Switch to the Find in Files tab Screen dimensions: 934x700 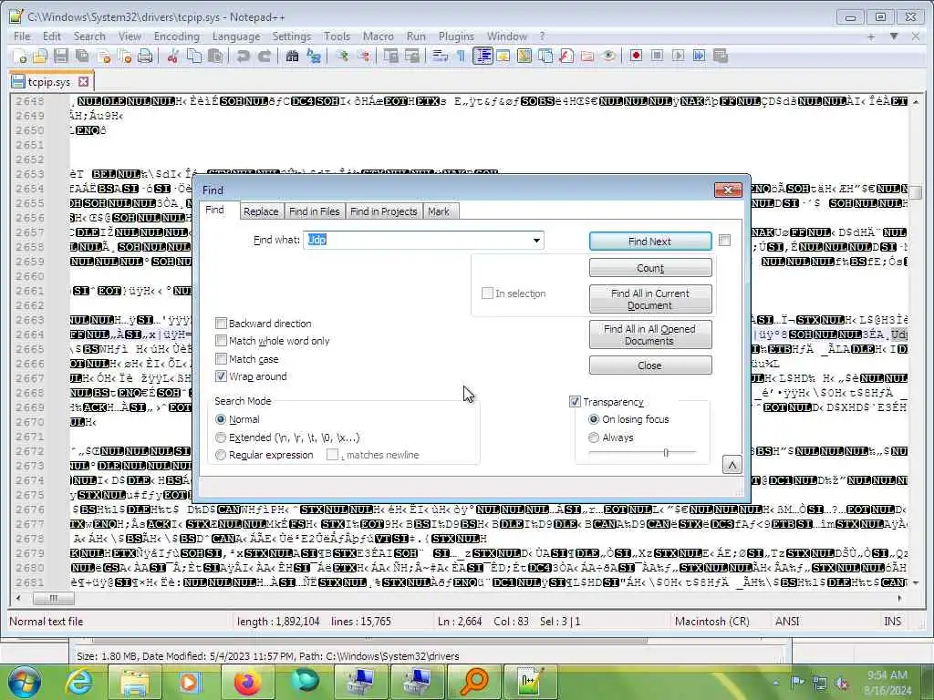314,211
